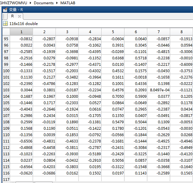Click cell value -0.4815 in row 97
The width and height of the screenshot is (193, 183).
click(x=158, y=52)
